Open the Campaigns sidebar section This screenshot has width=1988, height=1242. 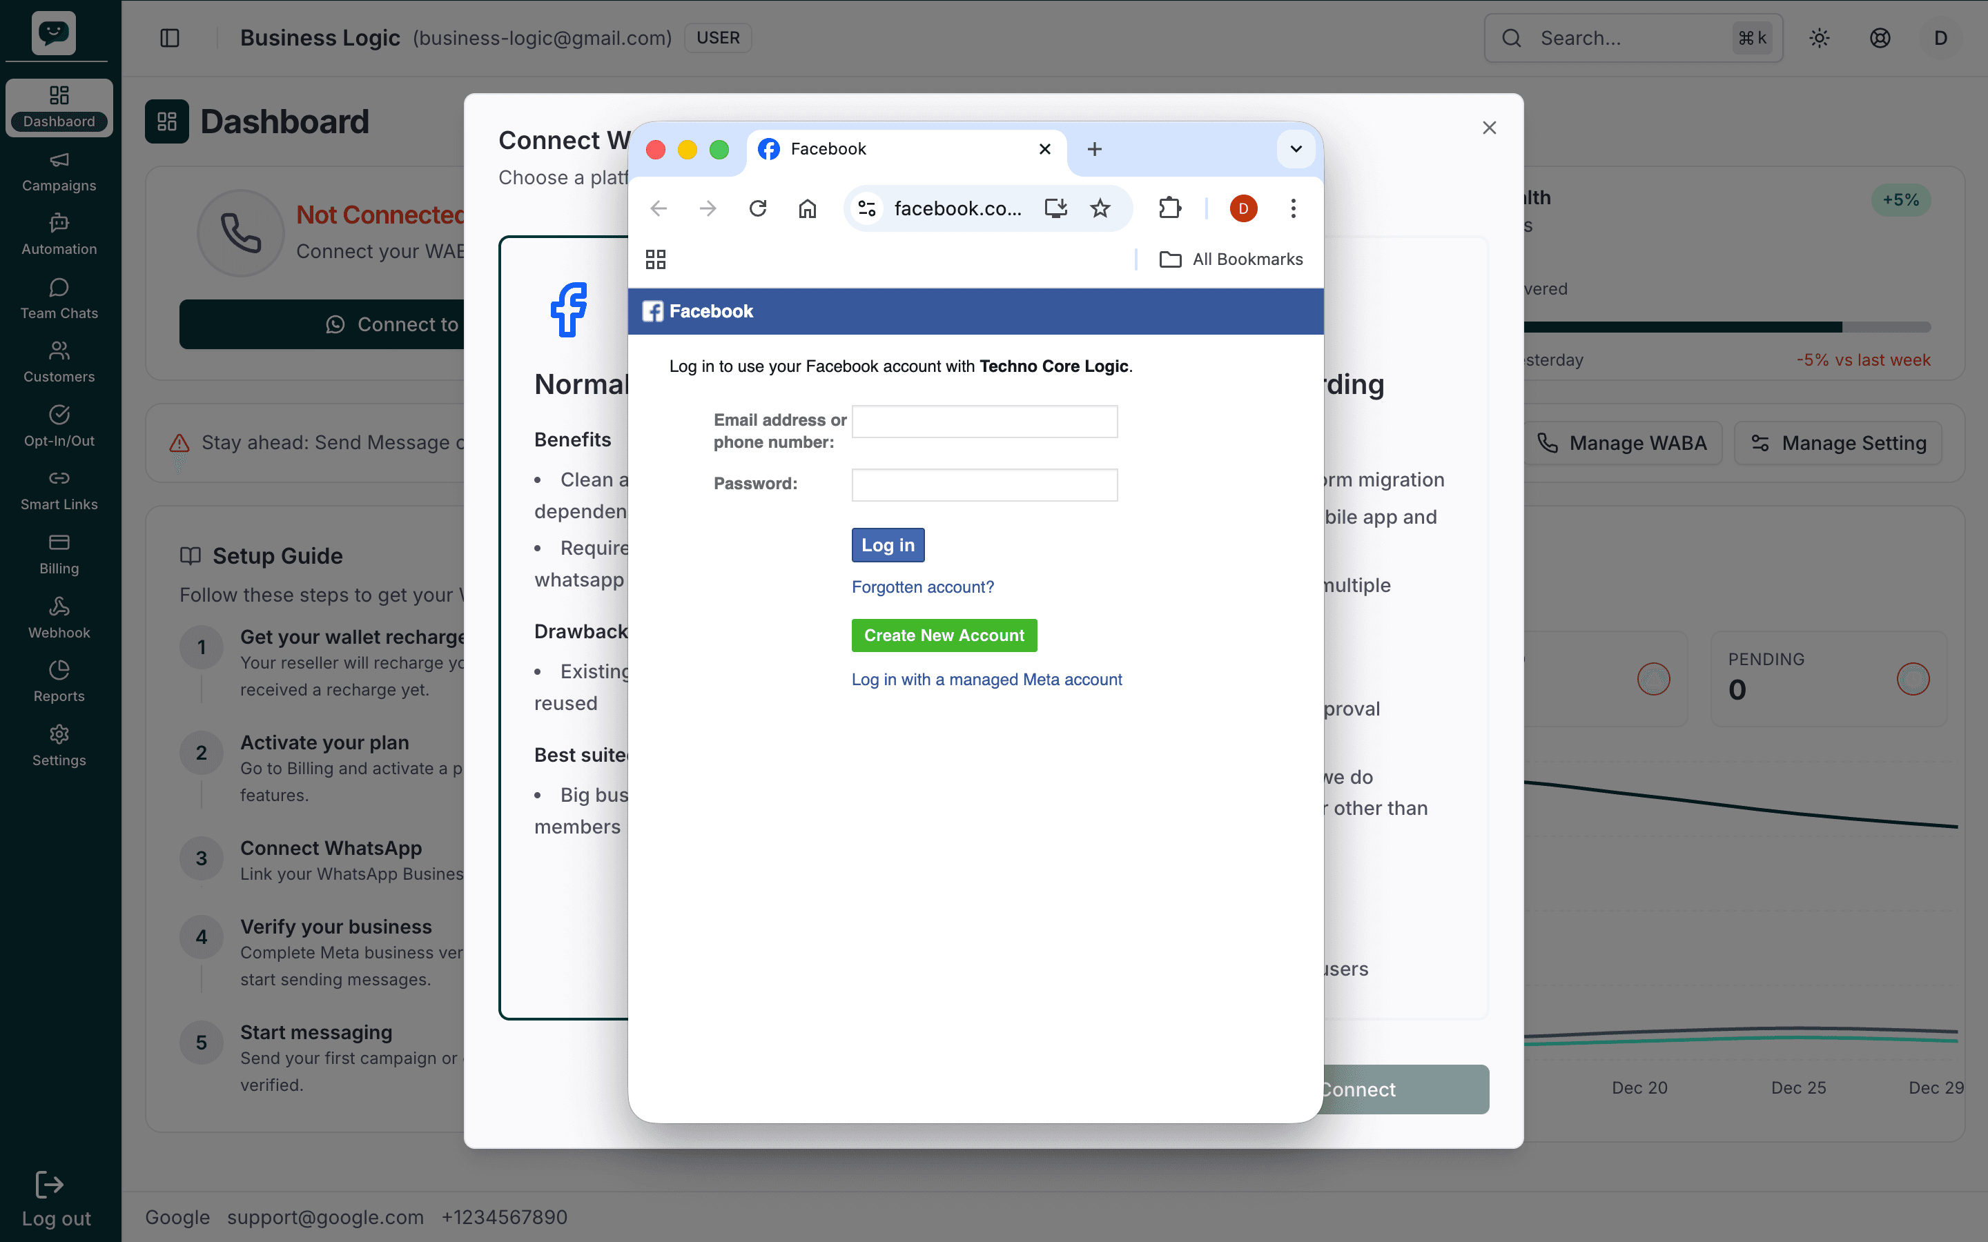59,172
